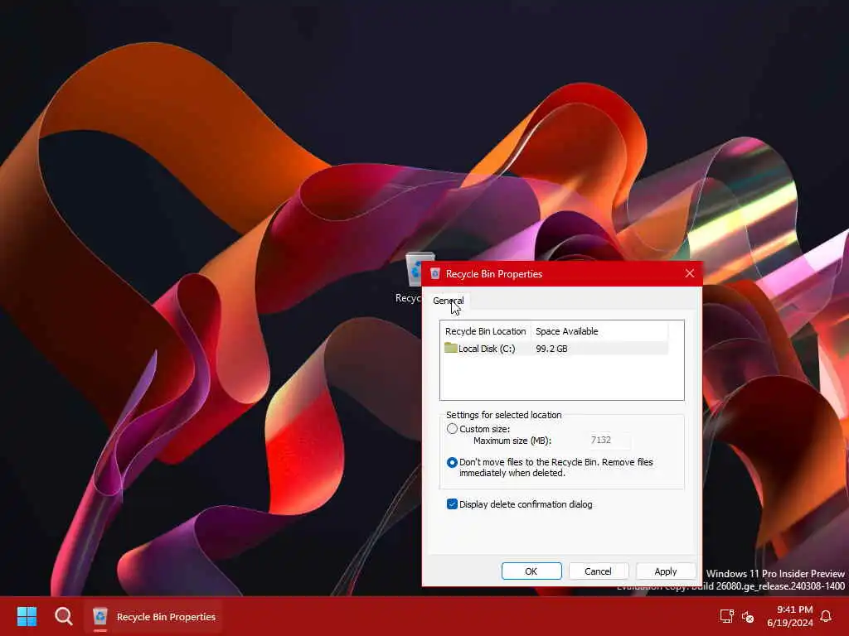
Task: Click the Apply button
Action: coord(666,571)
